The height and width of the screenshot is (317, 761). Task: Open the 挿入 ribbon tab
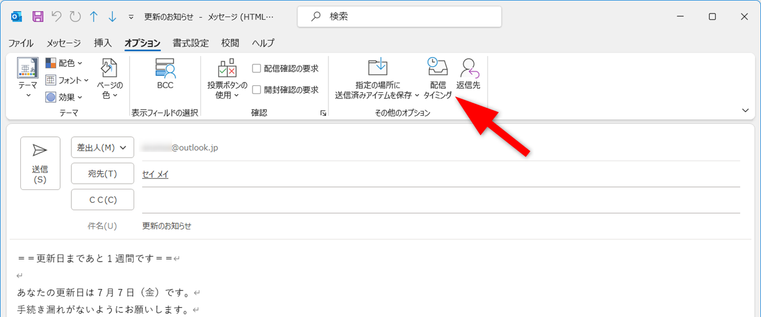102,43
